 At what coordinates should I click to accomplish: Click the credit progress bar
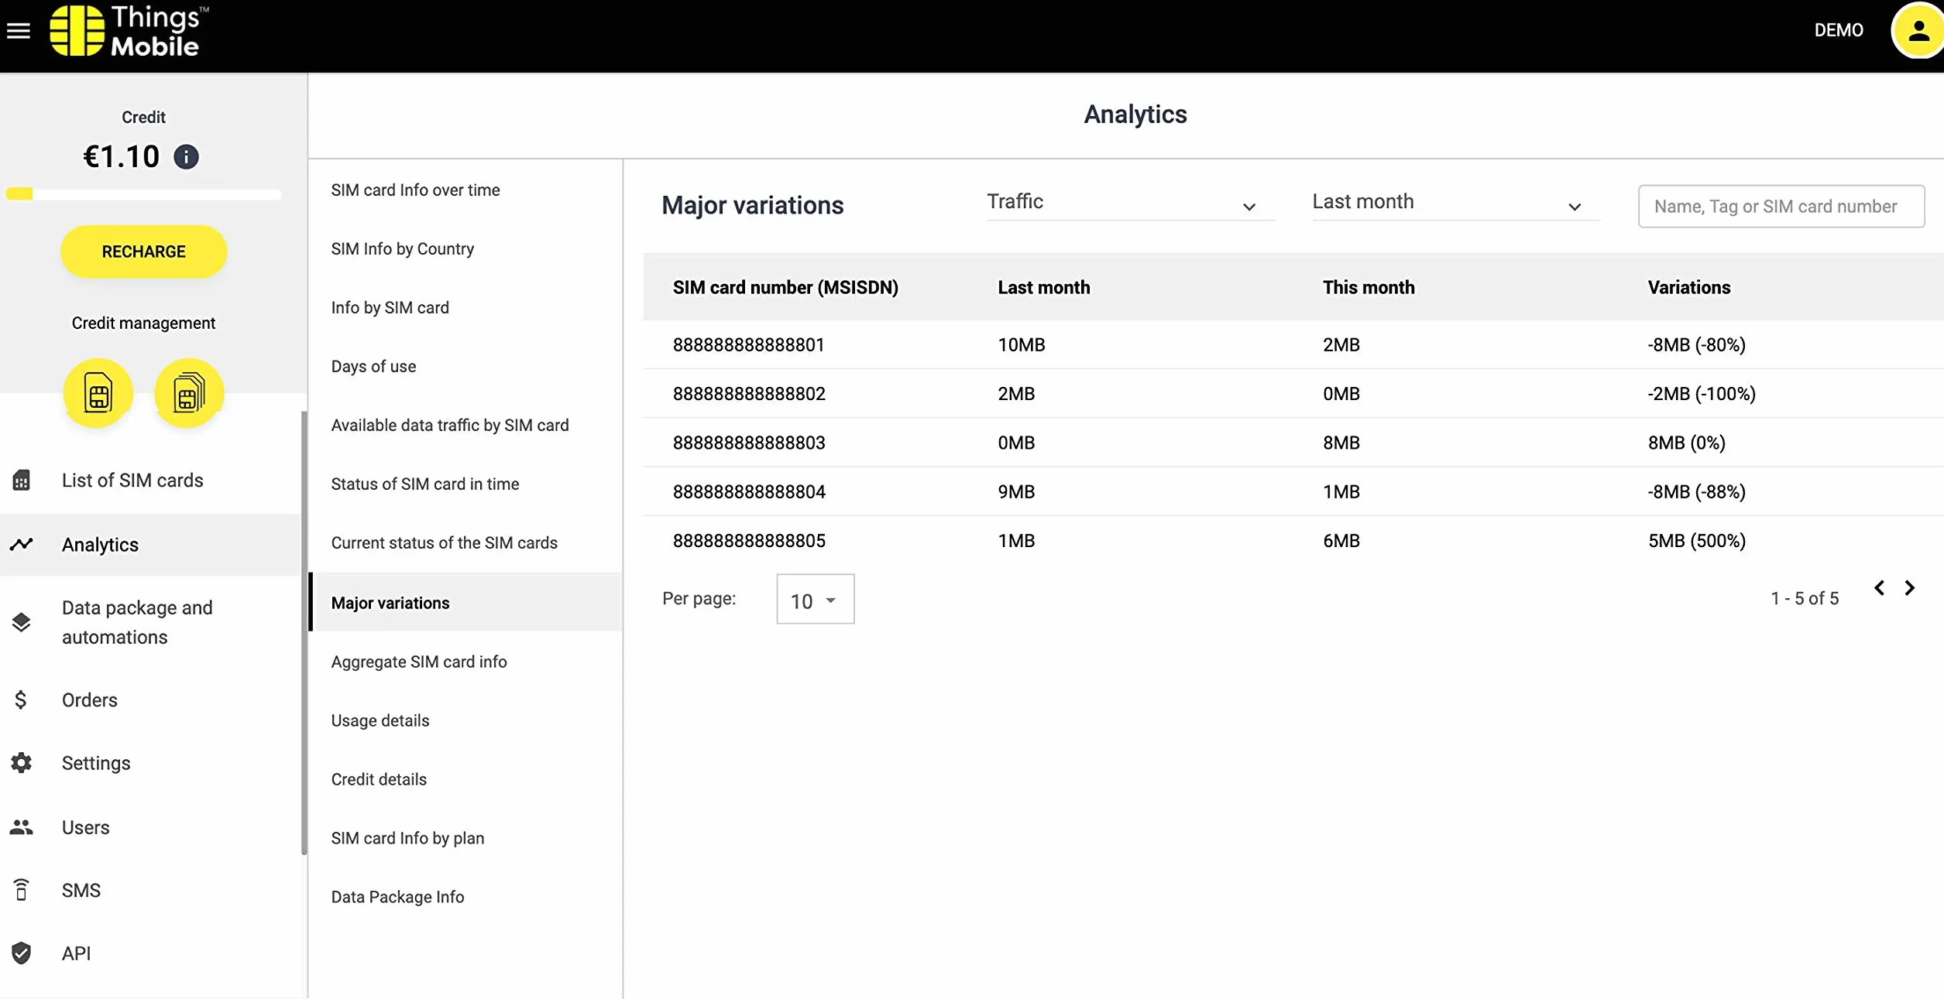(144, 194)
